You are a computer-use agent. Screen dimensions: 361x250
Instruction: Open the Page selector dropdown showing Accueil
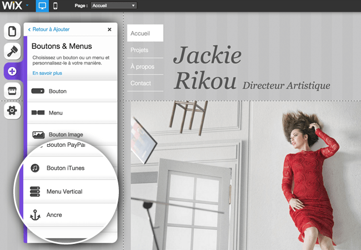(x=114, y=6)
